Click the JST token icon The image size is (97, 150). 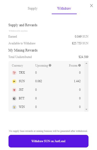[x=14, y=90]
